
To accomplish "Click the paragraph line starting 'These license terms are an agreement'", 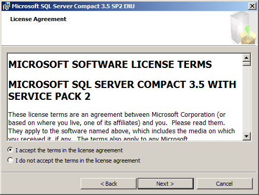I will point(117,115).
